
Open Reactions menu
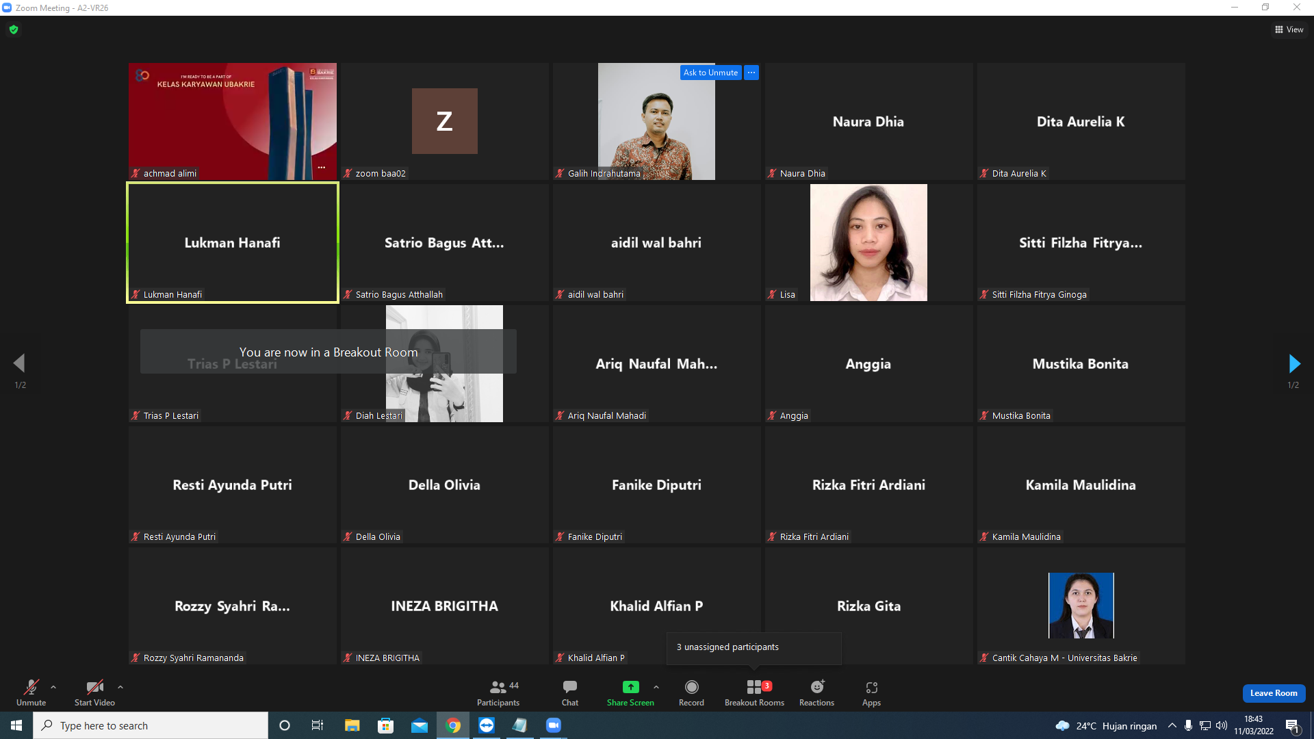pos(816,692)
